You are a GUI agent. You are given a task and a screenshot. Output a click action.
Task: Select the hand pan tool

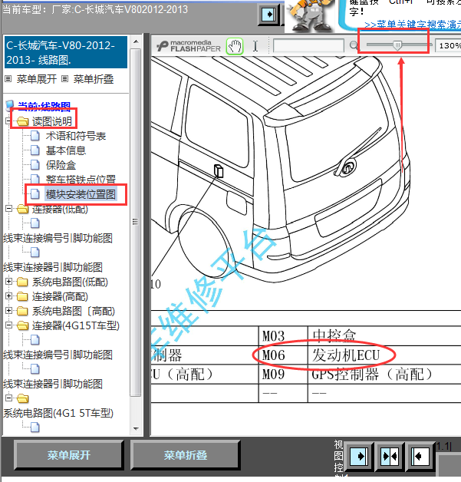235,46
